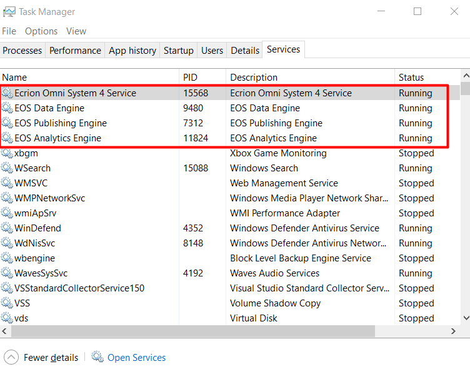The height and width of the screenshot is (374, 470).
Task: Sort by the Description column header
Action: (x=310, y=78)
